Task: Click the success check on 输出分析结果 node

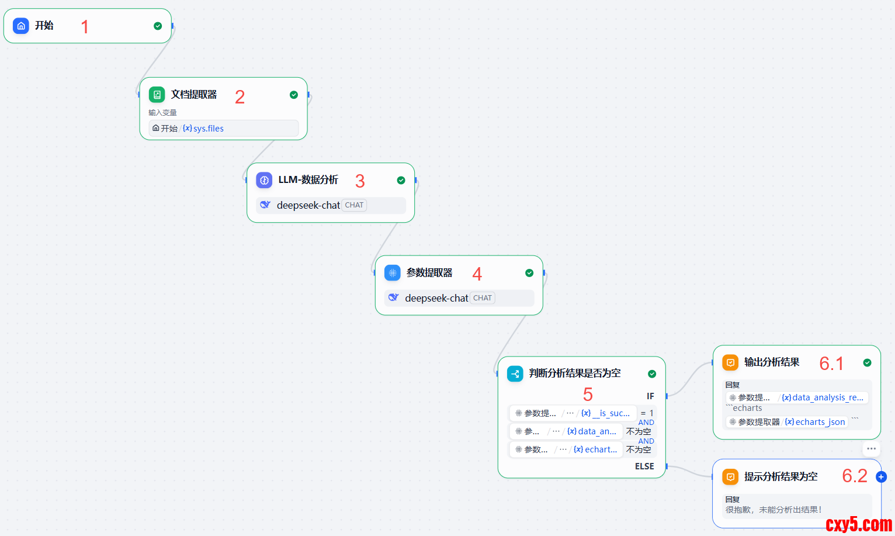Action: 868,362
